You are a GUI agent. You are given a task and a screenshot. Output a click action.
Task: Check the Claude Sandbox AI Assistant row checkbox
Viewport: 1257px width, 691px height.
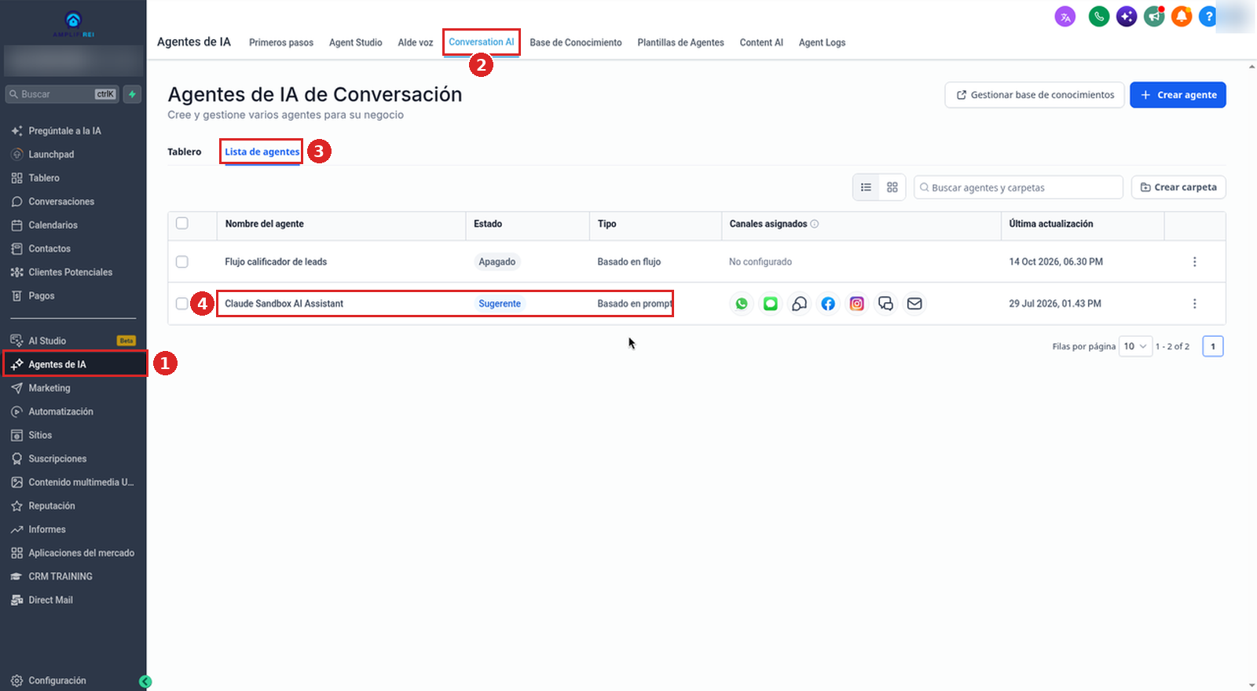tap(182, 304)
